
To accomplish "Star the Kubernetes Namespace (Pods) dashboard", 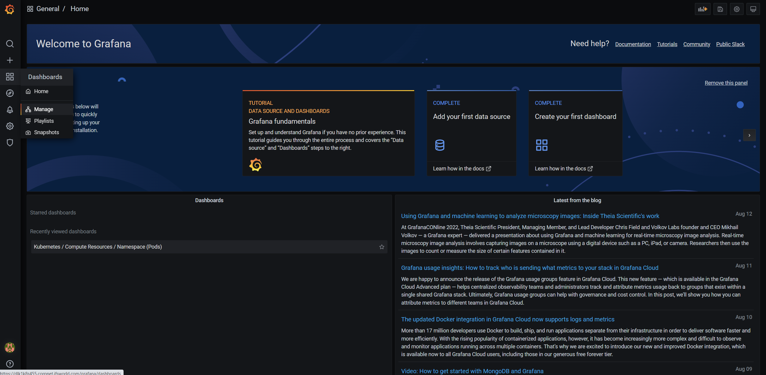I will click(382, 247).
